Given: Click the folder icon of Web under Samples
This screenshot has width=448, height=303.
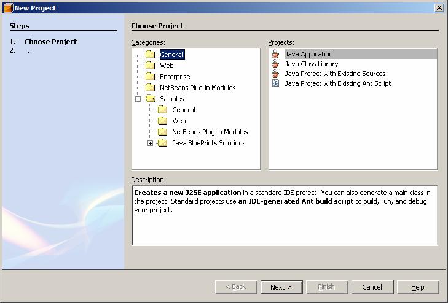Looking at the screenshot, I should (x=163, y=121).
